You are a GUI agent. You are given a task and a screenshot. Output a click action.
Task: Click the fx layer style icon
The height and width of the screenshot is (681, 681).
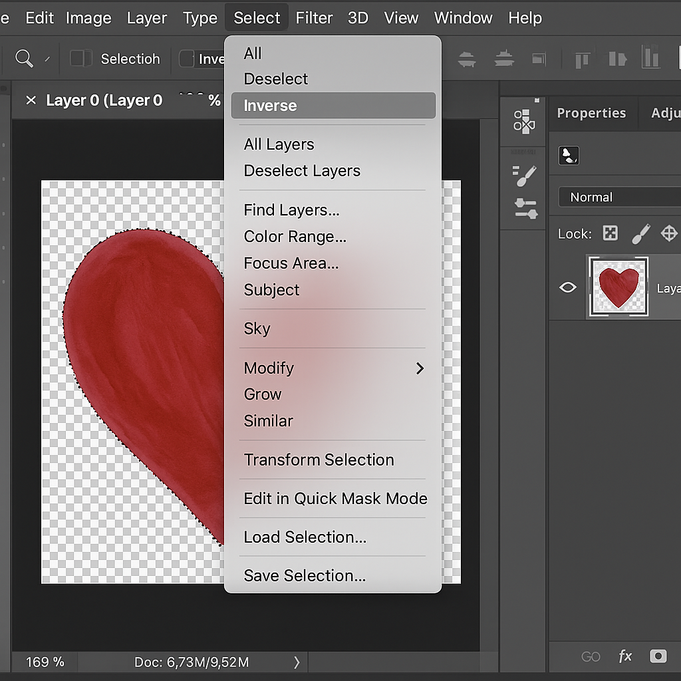click(625, 656)
